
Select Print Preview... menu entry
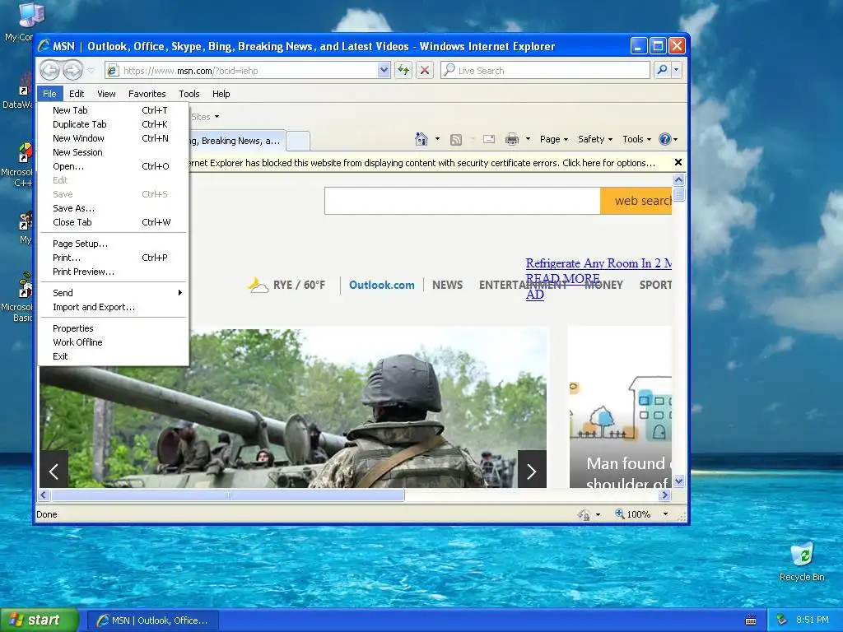pyautogui.click(x=114, y=272)
